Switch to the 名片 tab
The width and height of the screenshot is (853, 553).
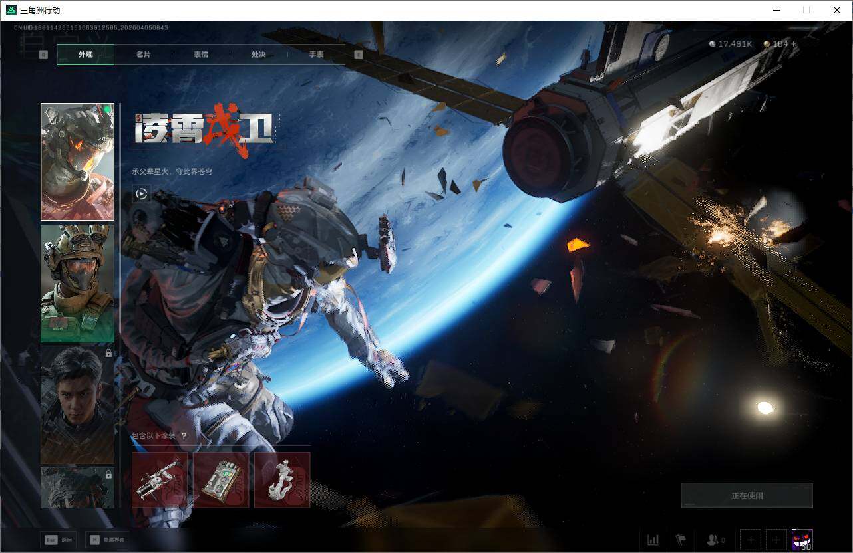pyautogui.click(x=143, y=55)
